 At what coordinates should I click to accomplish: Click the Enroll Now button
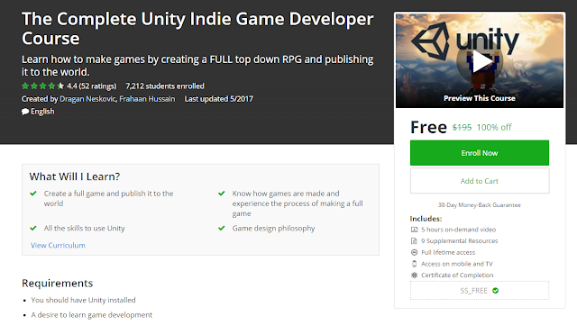click(x=480, y=153)
